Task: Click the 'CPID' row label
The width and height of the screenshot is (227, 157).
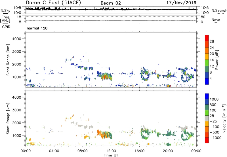Action: (6, 27)
